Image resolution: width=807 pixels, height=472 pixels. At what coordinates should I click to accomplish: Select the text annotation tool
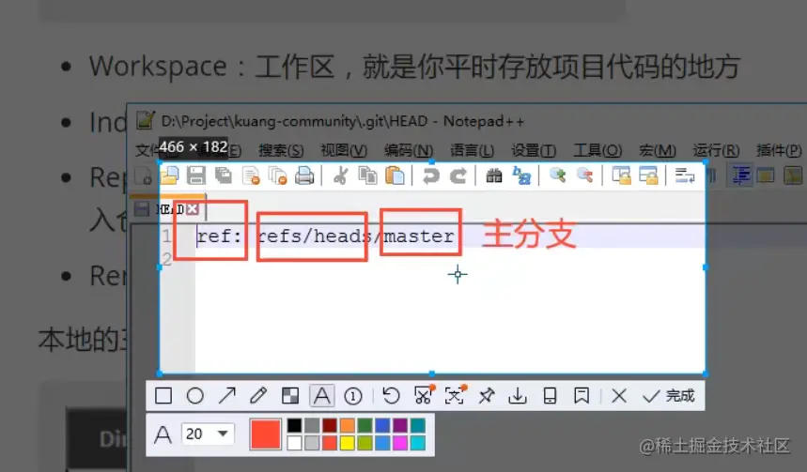pos(321,396)
